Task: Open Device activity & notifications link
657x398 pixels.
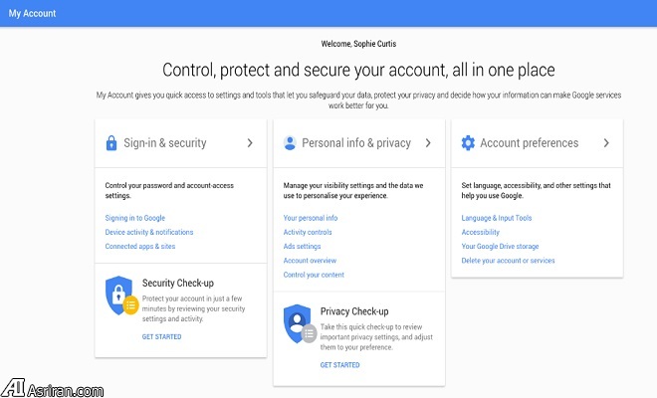Action: [x=149, y=232]
